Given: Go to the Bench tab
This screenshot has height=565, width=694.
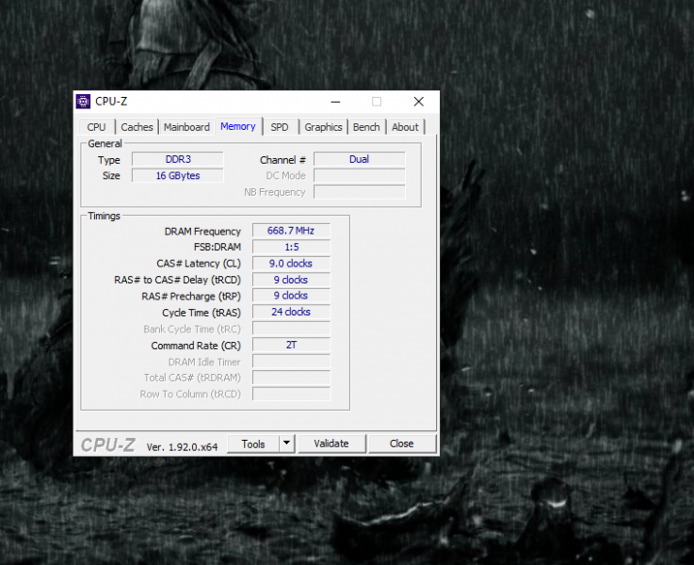Looking at the screenshot, I should click(366, 127).
